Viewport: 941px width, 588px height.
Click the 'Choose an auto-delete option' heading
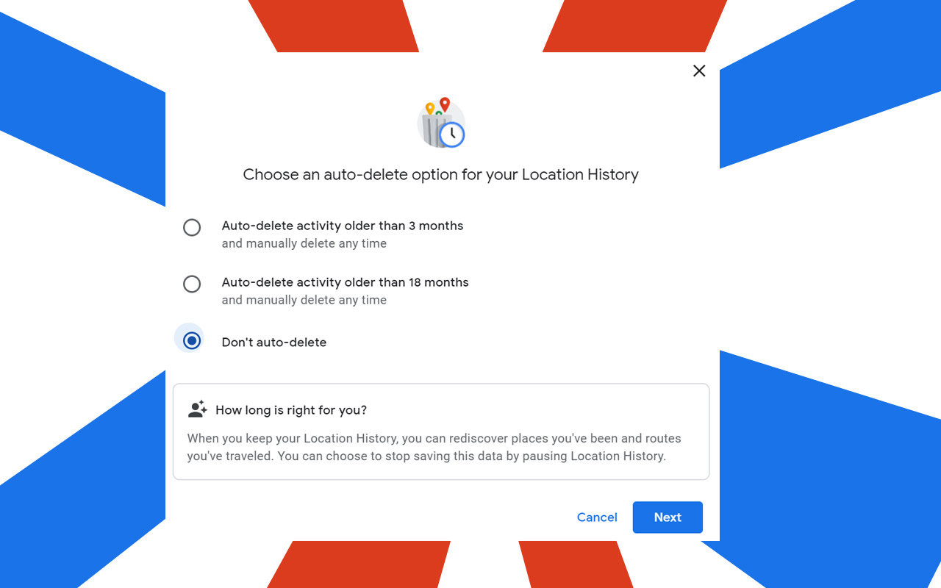click(x=441, y=175)
